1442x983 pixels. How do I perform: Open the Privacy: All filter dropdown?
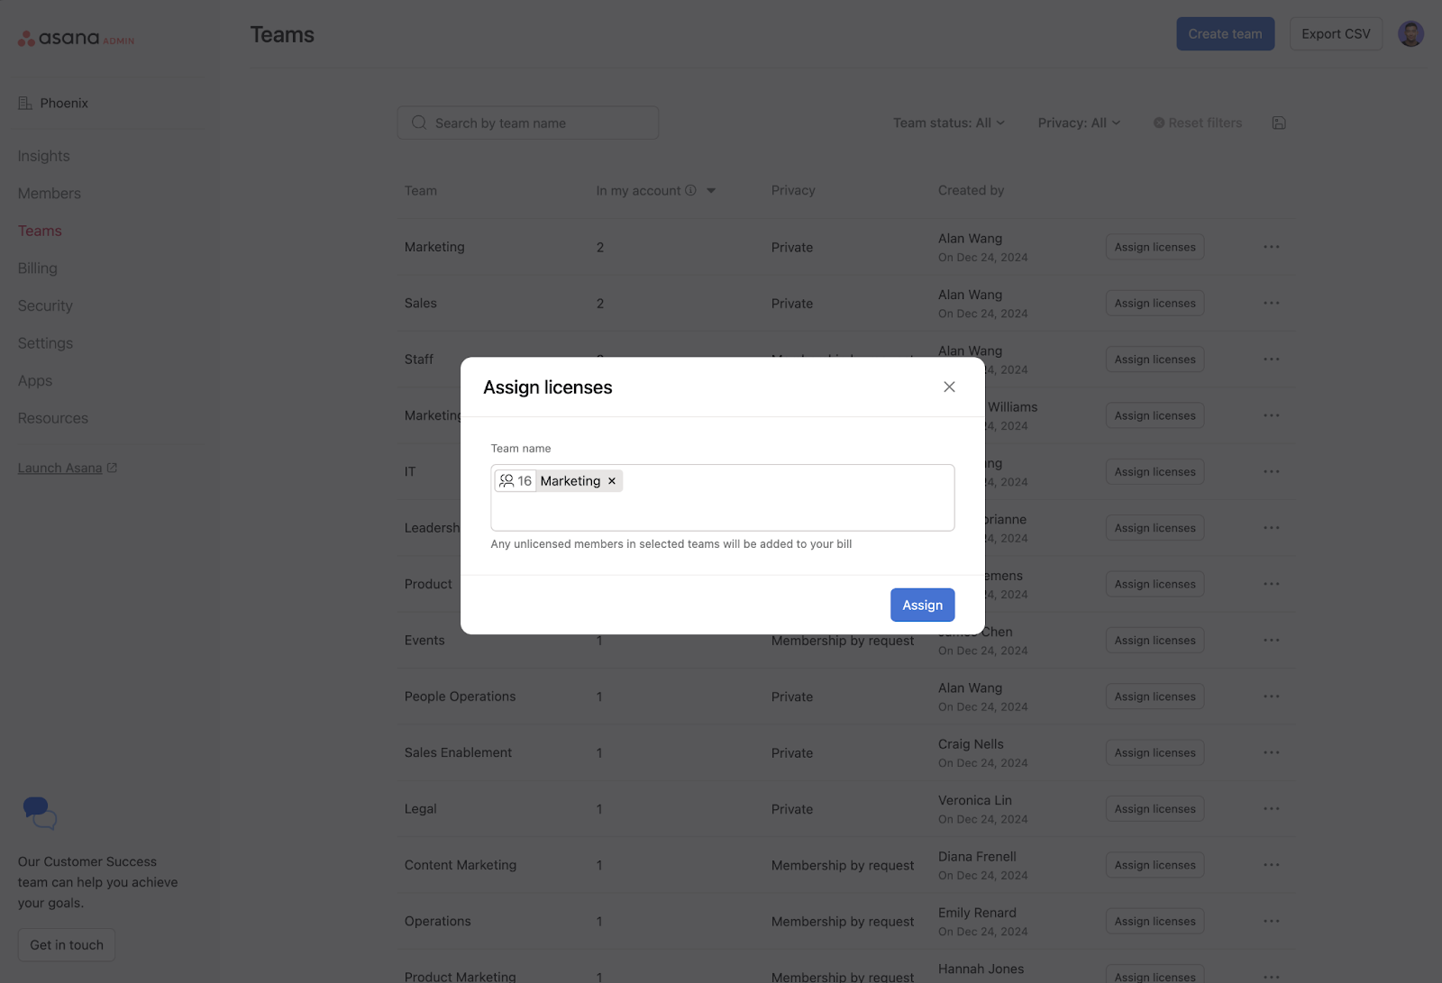point(1078,123)
